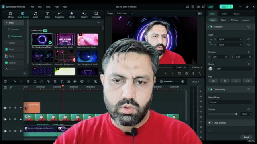Click the player volume speaker icon
The height and width of the screenshot is (144, 257).
point(193,74)
